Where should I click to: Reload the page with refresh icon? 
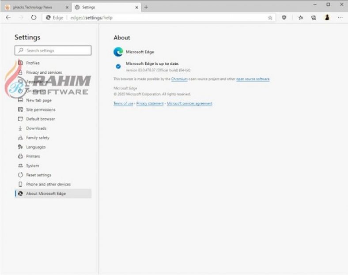pyautogui.click(x=34, y=18)
